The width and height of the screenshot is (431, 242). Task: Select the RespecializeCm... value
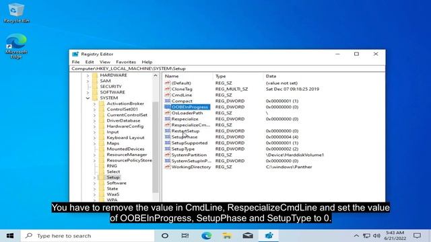coord(191,125)
